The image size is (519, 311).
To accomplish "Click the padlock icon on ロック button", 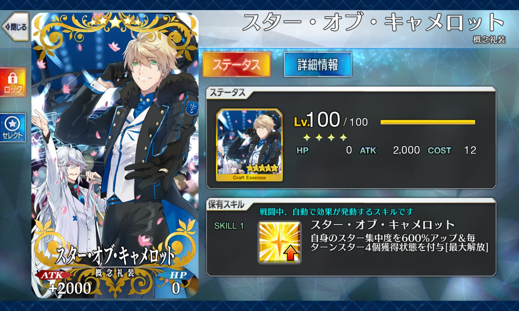I will point(12,78).
